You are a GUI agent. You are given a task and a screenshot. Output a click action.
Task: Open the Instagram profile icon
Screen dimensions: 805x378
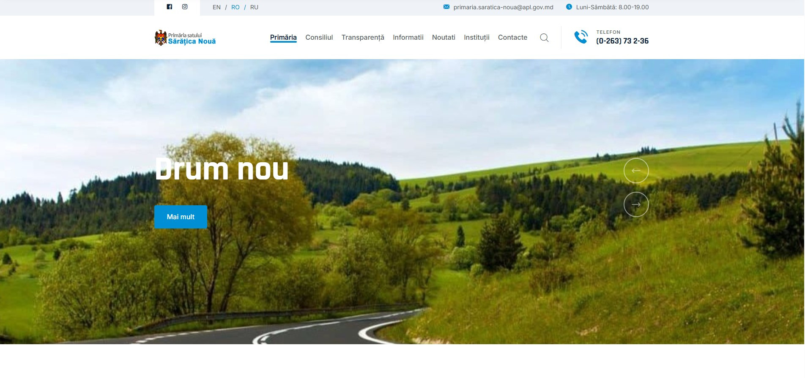tap(185, 7)
